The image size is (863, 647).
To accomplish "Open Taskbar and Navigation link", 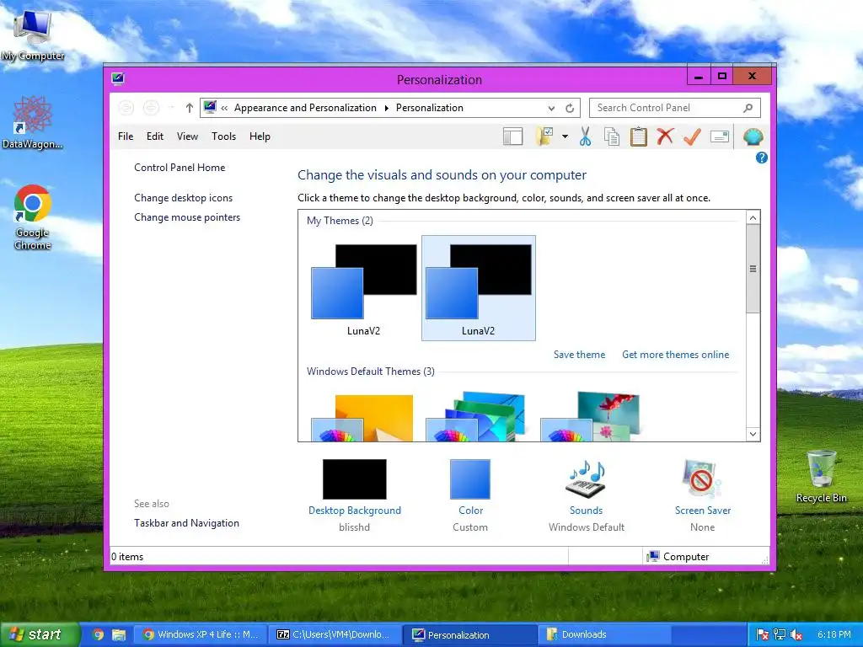I will [186, 523].
